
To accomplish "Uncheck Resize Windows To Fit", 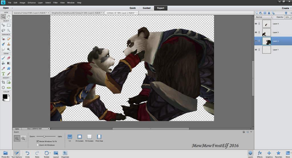I will click(38, 141).
